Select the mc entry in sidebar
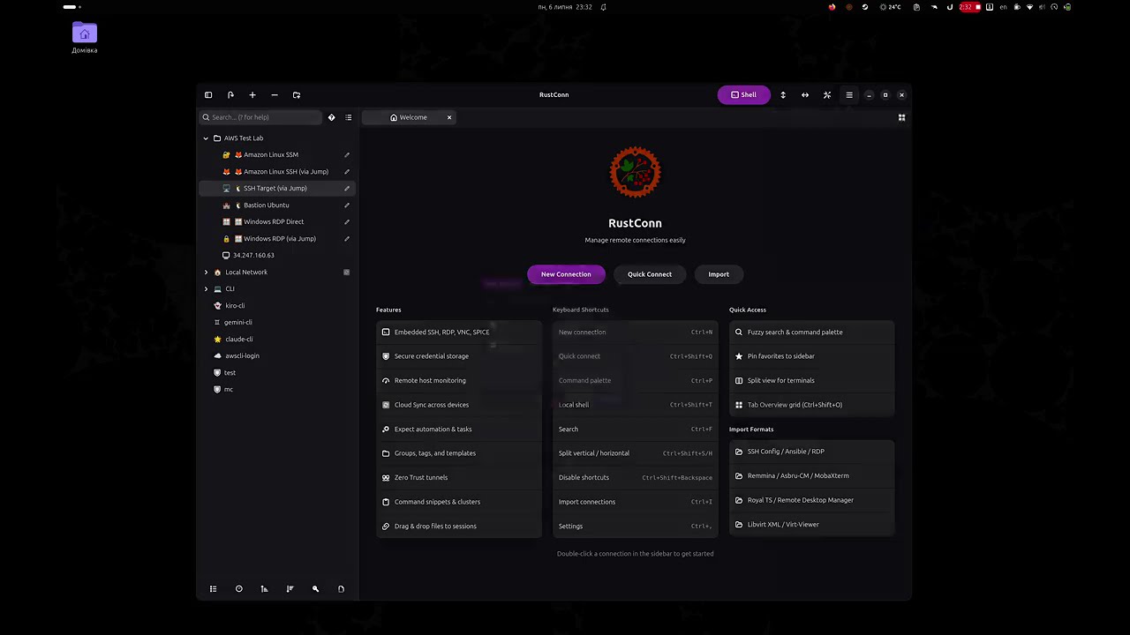1130x635 pixels. point(277,390)
